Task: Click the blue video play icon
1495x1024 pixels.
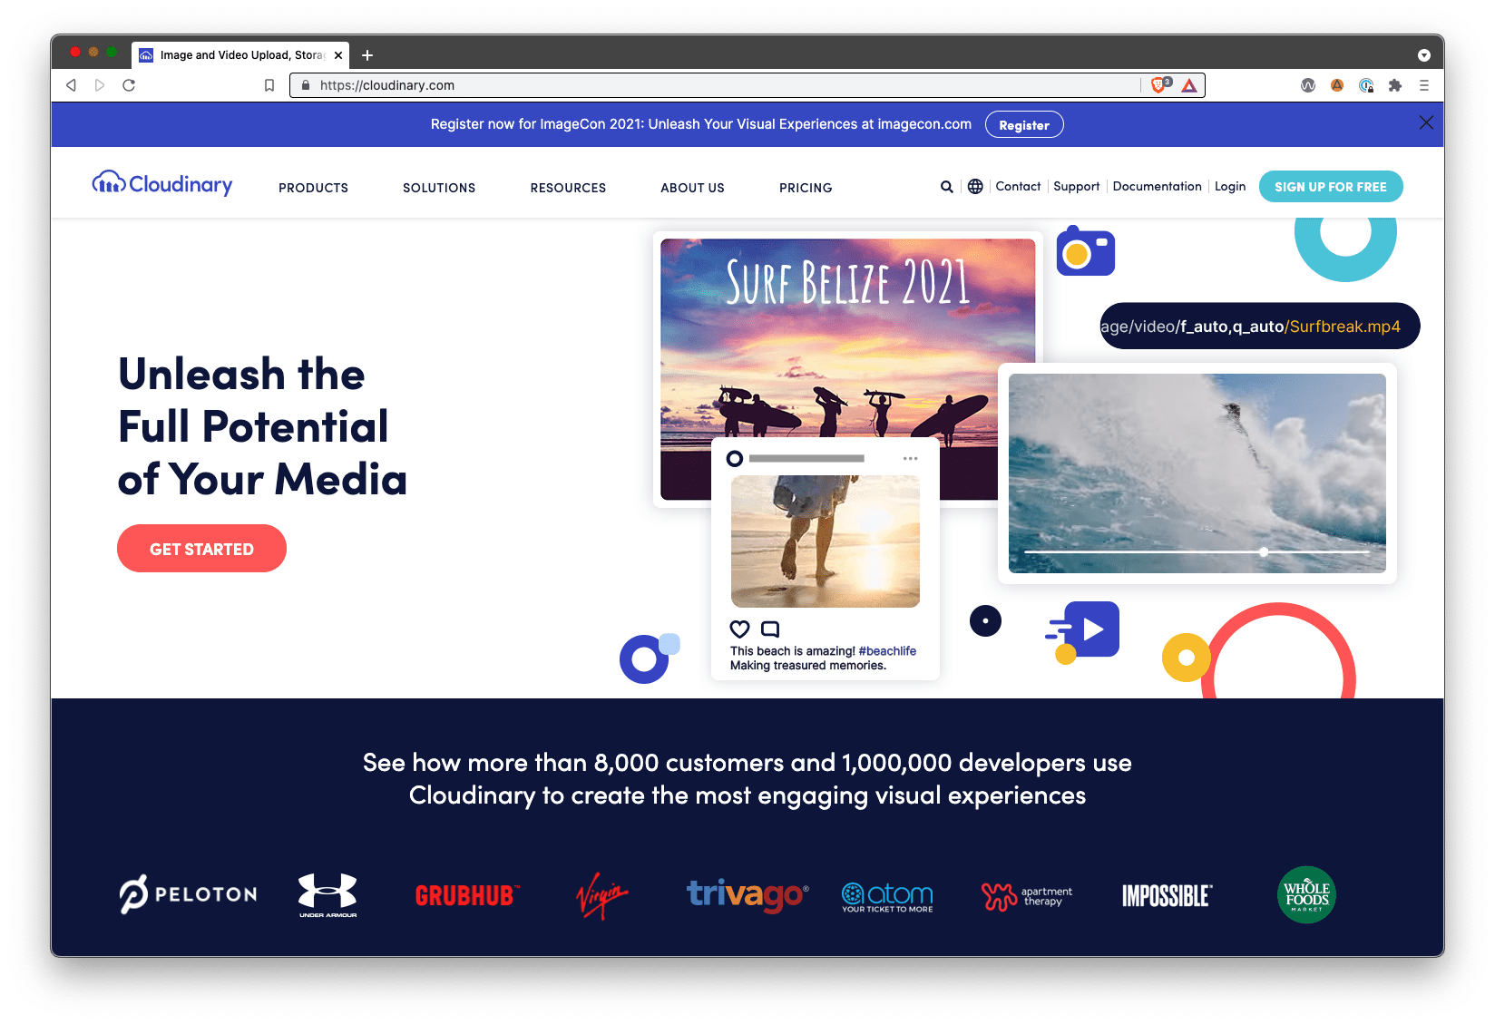Action: click(1091, 629)
